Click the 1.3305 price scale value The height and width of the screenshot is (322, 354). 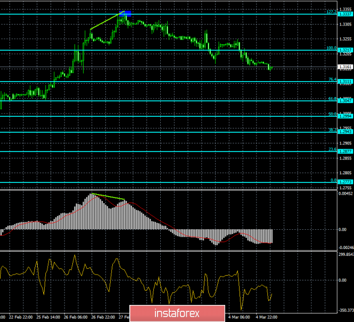point(345,24)
